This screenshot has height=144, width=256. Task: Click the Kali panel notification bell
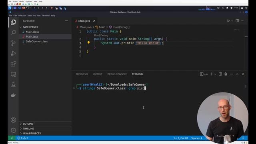tap(227, 8)
